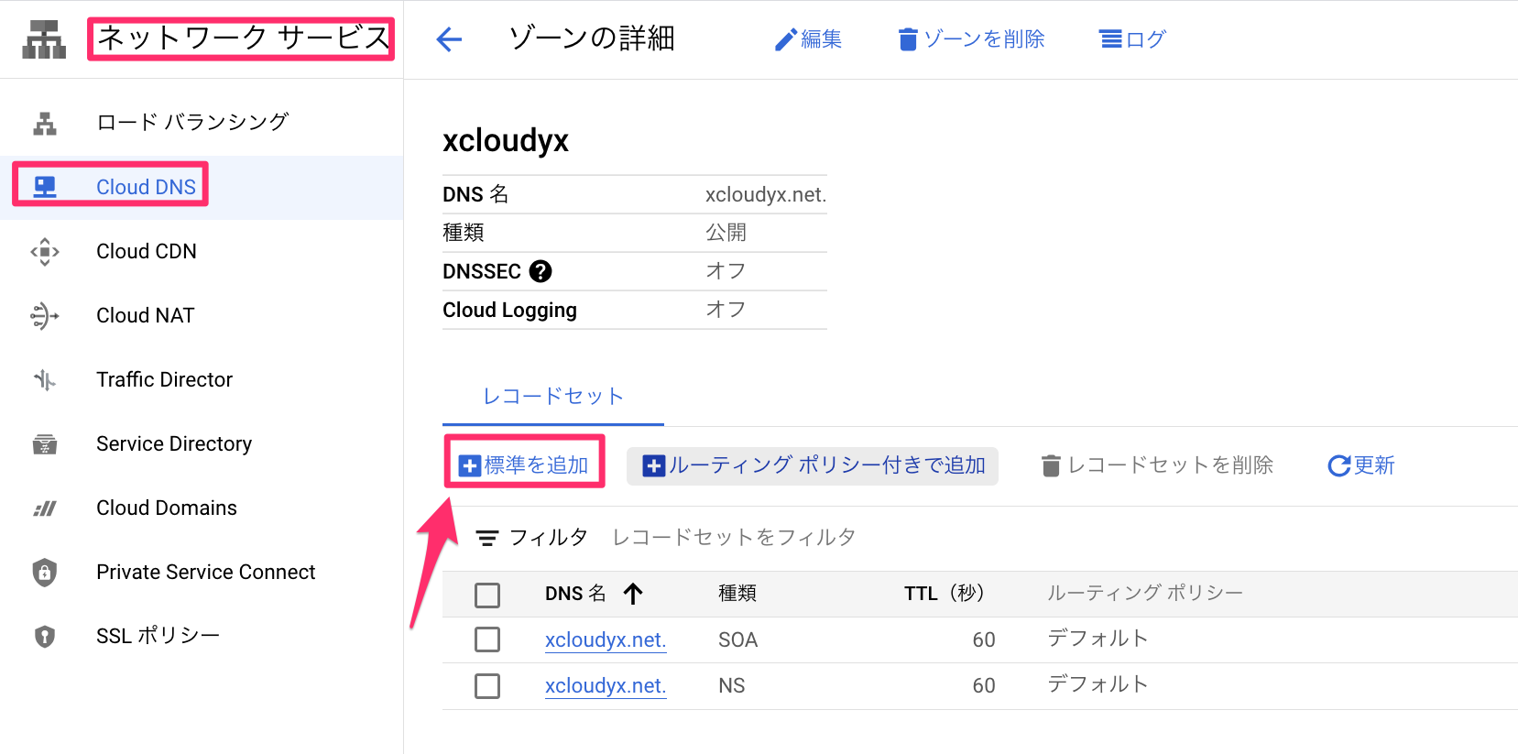Open the フィルタ record set filter

531,537
